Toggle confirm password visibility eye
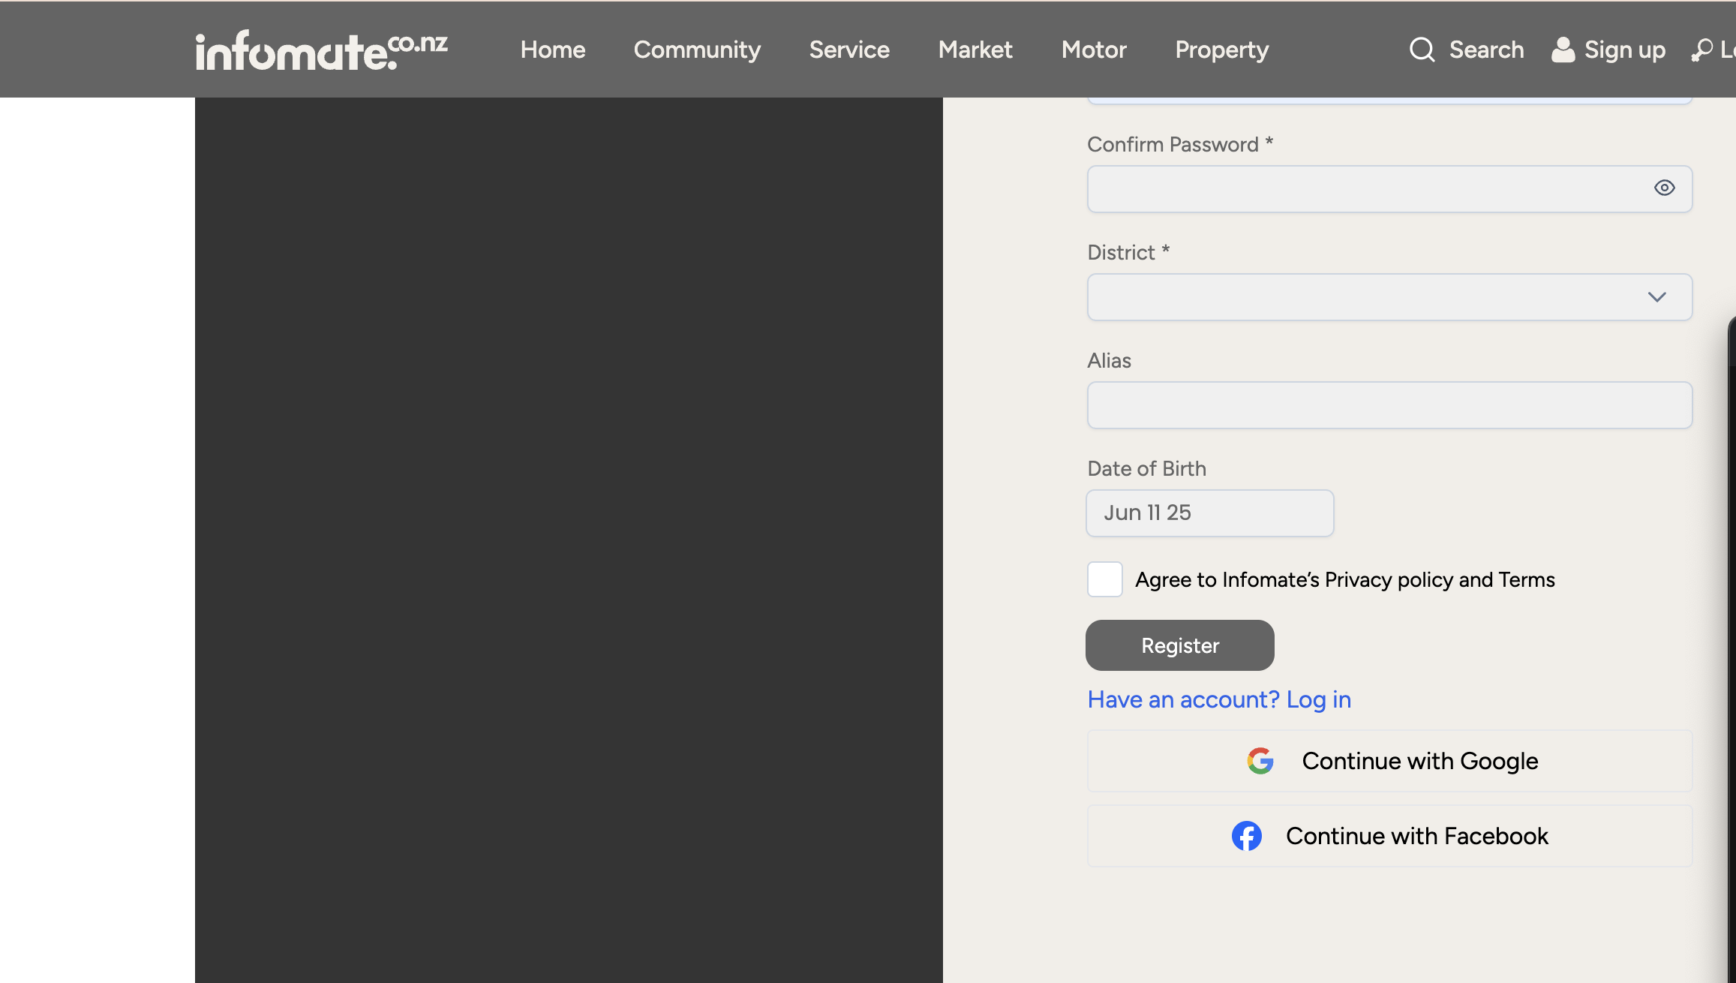 [x=1664, y=188]
